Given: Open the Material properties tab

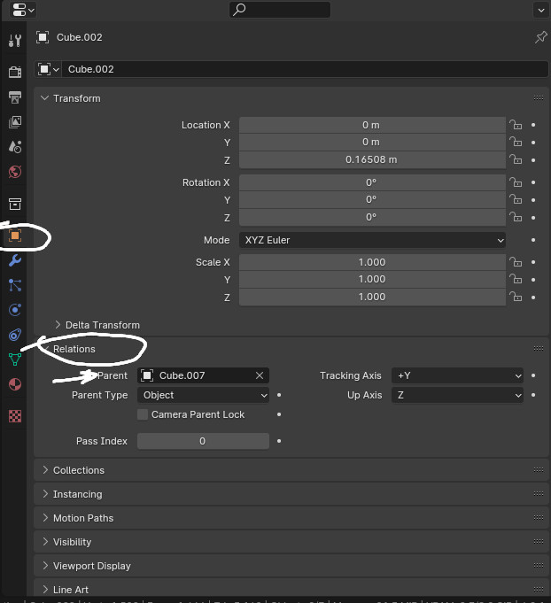Looking at the screenshot, I should click(15, 384).
